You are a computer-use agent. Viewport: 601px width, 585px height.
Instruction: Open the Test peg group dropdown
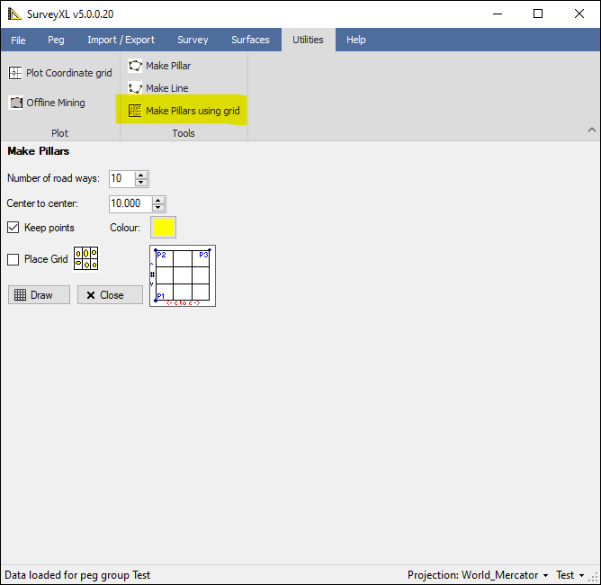(x=570, y=575)
